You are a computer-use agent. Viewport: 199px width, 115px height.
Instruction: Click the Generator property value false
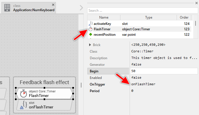136,65
